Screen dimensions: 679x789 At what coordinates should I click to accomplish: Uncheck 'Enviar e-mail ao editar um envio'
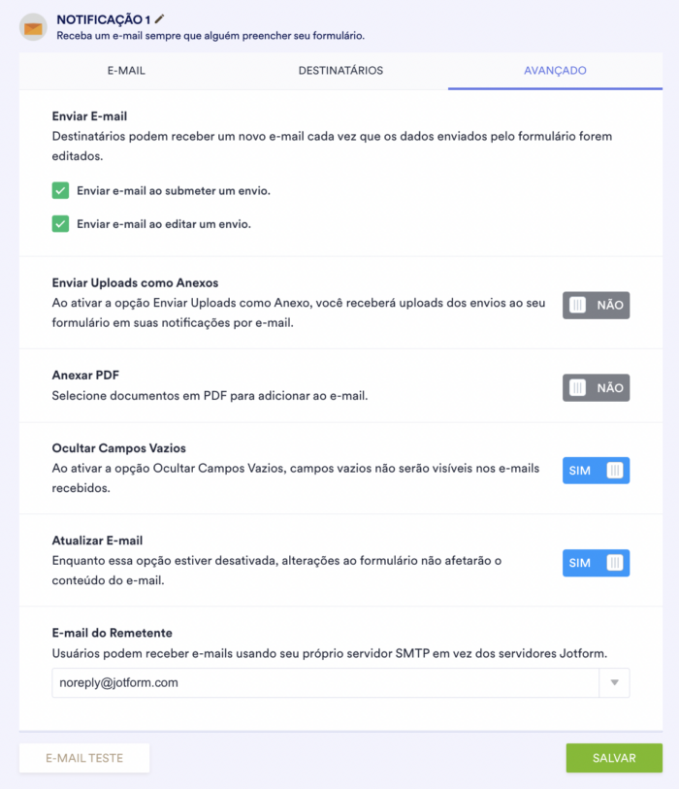pyautogui.click(x=60, y=224)
